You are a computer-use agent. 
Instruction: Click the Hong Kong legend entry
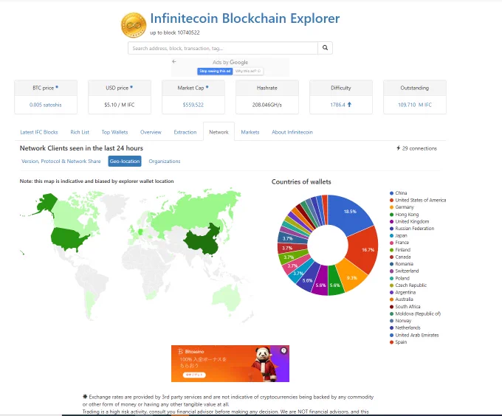(x=404, y=215)
